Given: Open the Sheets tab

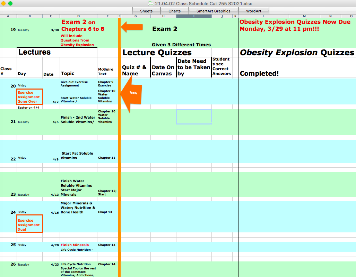Looking at the screenshot, I should 146,11.
